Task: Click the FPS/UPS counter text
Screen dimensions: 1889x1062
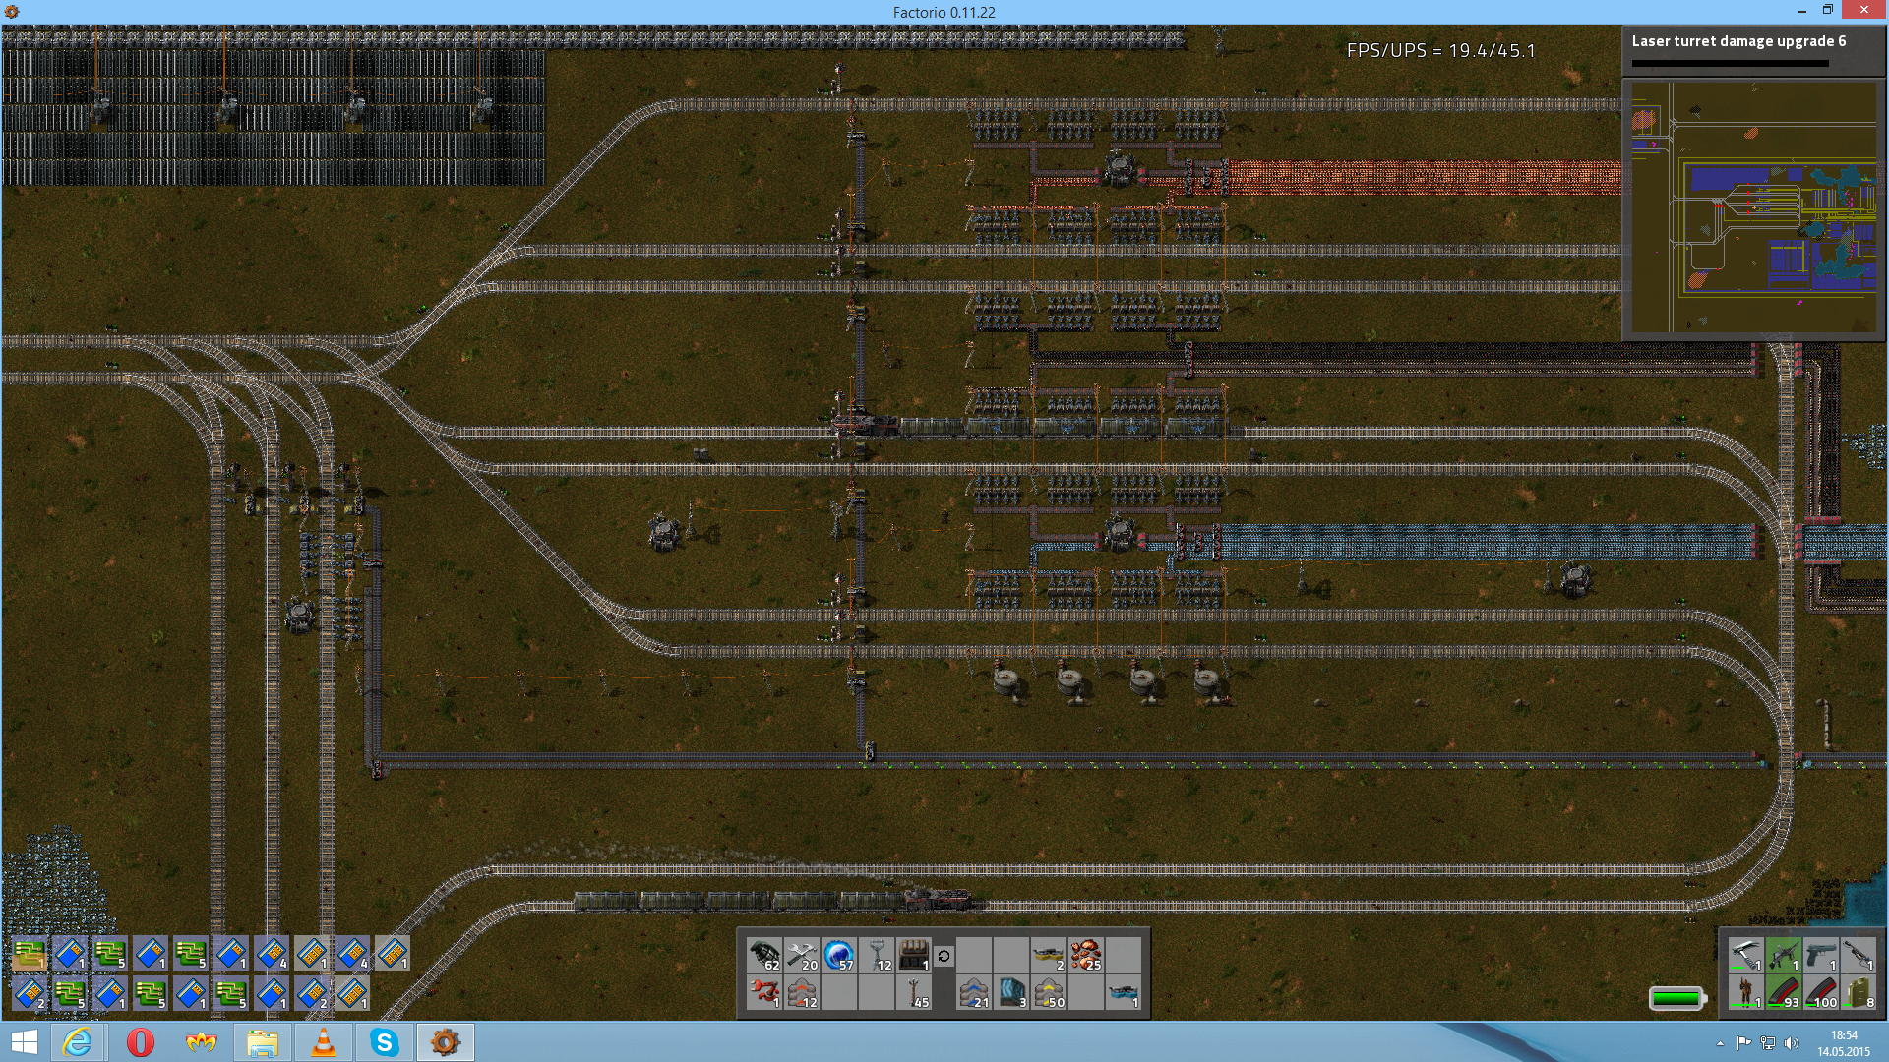Action: pyautogui.click(x=1440, y=51)
